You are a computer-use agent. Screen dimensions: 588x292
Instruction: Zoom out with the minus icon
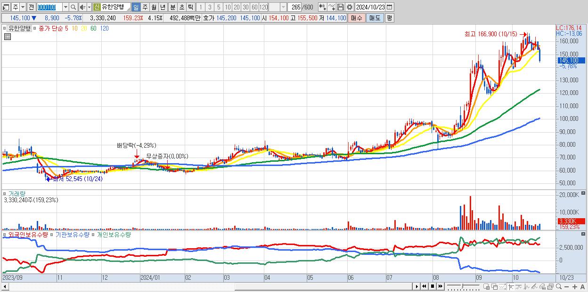point(567,286)
